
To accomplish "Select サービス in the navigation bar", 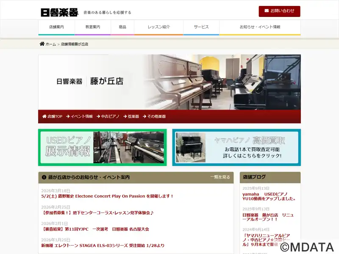I will point(201,27).
